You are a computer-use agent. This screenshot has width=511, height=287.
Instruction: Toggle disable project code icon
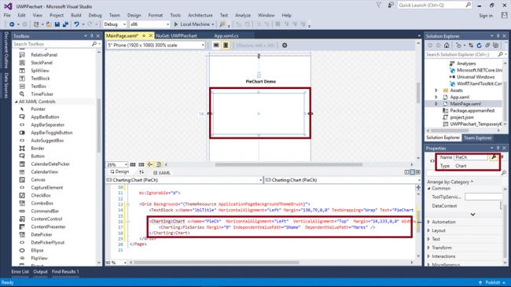click(159, 164)
